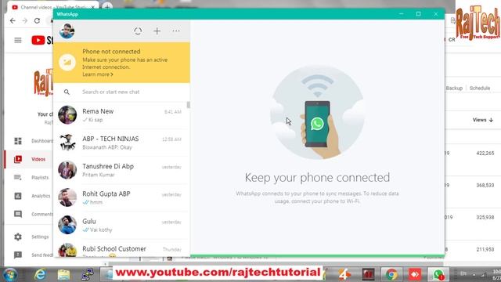The image size is (501, 282).
Task: Click the phone not connected alert icon
Action: [x=67, y=63]
